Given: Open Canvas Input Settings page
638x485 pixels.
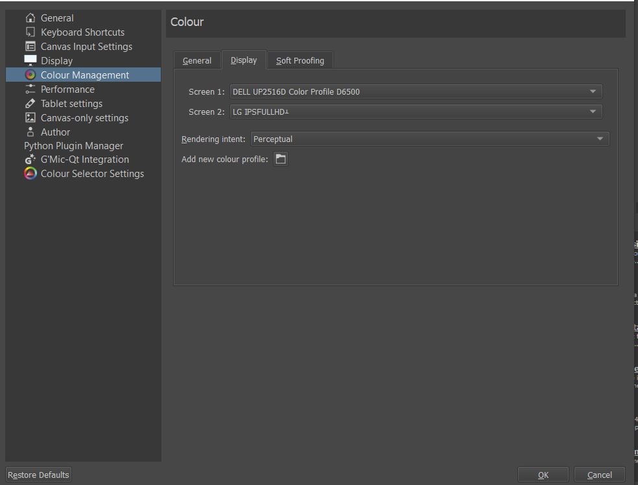Looking at the screenshot, I should point(86,47).
